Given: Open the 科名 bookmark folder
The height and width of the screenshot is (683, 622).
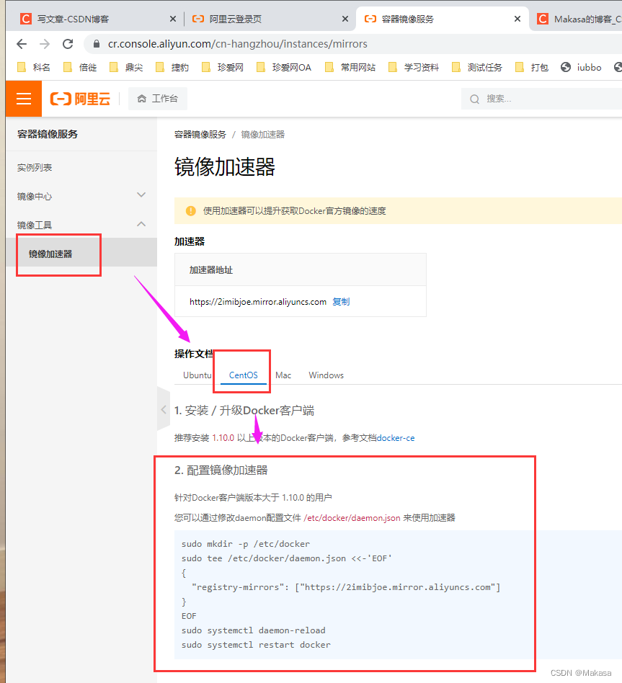Looking at the screenshot, I should point(34,67).
